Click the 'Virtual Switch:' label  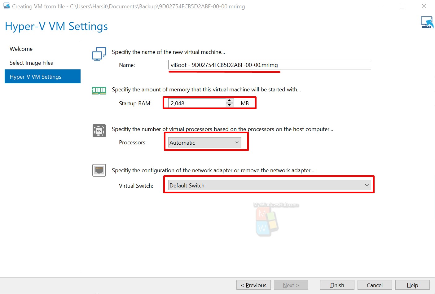[136, 186]
